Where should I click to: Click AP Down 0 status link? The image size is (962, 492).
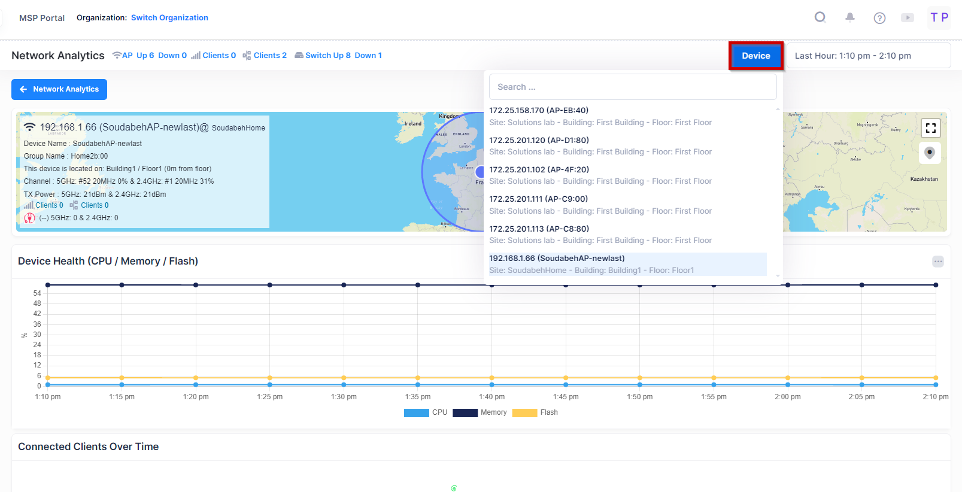pyautogui.click(x=172, y=56)
